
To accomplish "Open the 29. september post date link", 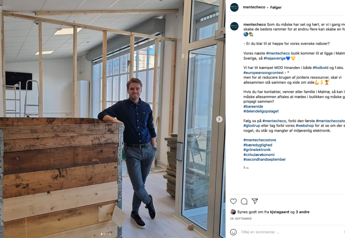I will pos(241,219).
